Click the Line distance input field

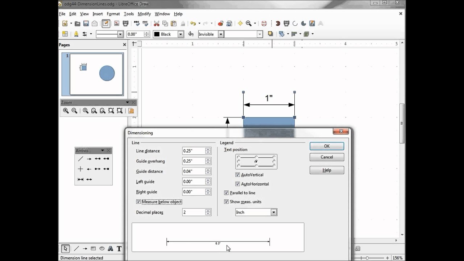194,151
